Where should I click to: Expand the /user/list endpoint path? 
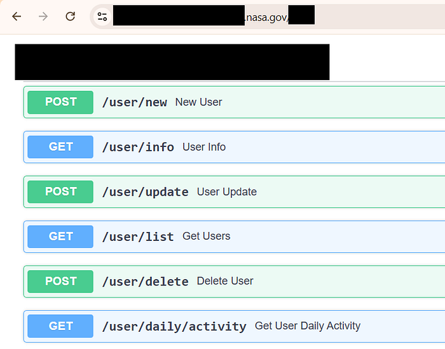[138, 237]
